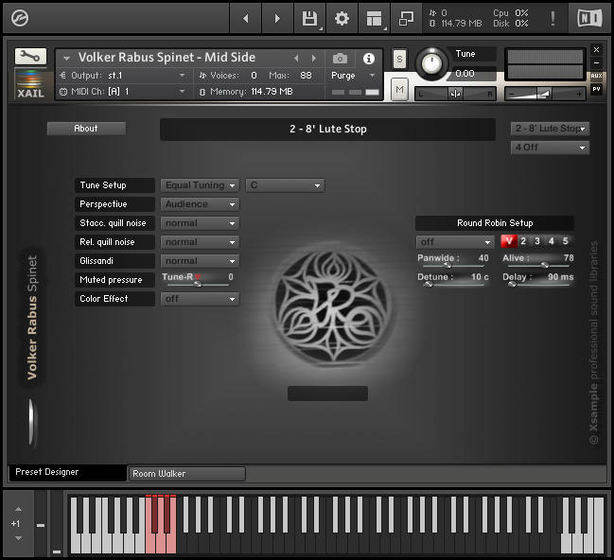Click the rosette logo image
This screenshot has width=614, height=560.
[333, 306]
